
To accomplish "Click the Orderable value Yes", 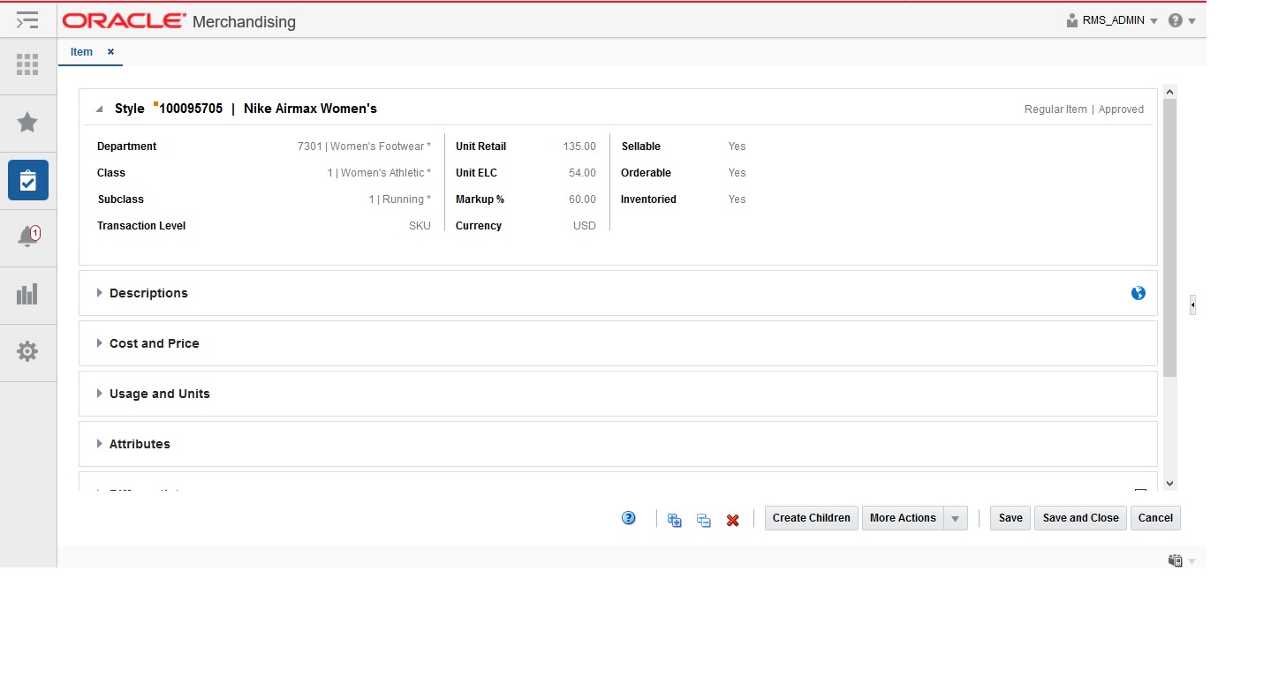I will (x=737, y=173).
